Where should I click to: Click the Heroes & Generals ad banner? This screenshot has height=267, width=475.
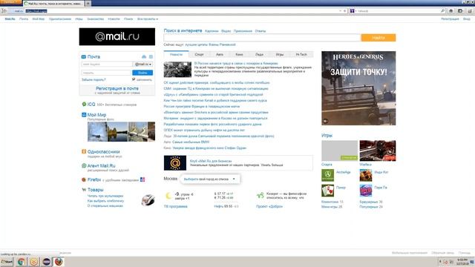coord(358,88)
